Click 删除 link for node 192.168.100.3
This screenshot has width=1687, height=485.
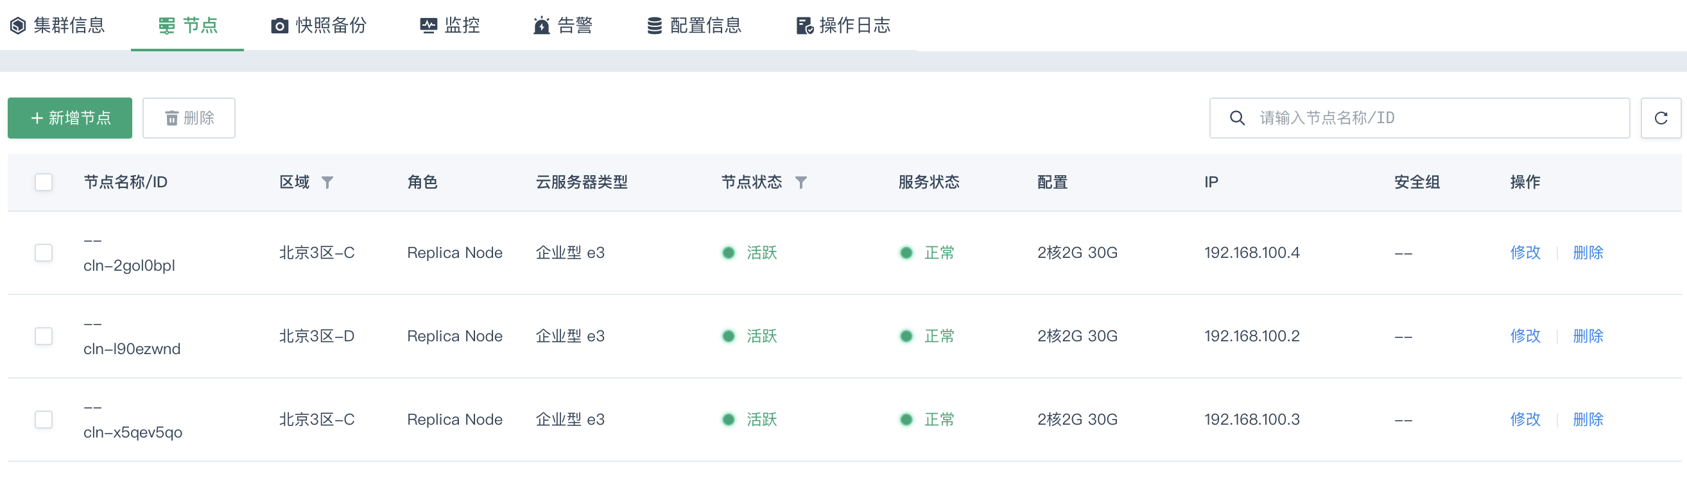pyautogui.click(x=1588, y=419)
